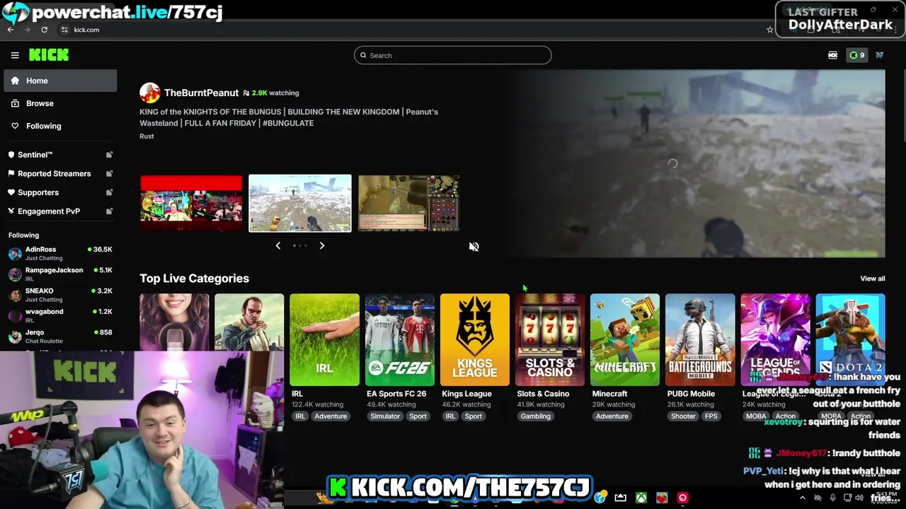Open the Kings League category card
Image resolution: width=906 pixels, height=509 pixels.
coord(474,340)
